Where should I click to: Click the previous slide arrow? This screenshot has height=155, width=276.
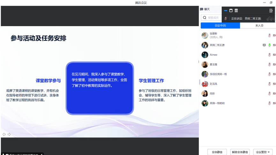click(x=4, y=134)
